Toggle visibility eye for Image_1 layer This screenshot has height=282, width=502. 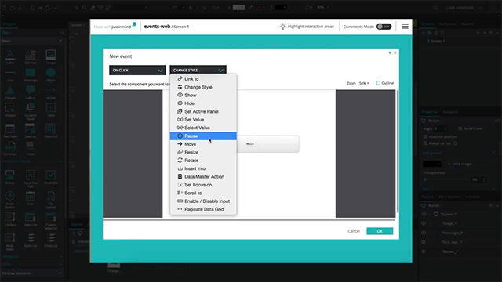424,223
